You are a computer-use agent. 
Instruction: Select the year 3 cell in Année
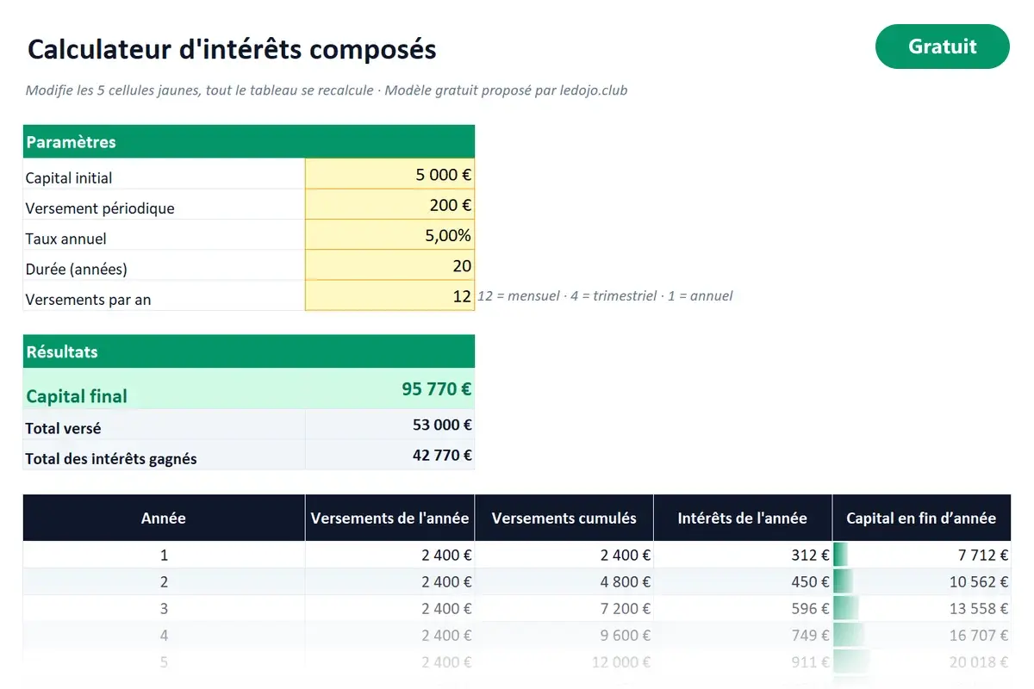point(164,608)
